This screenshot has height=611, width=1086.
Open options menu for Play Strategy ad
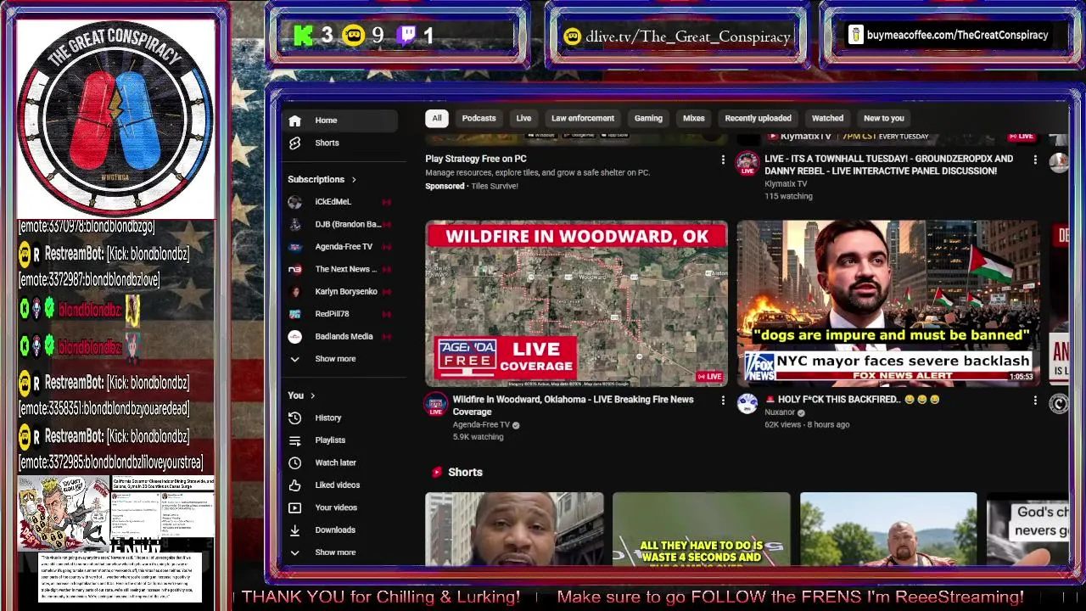(723, 160)
